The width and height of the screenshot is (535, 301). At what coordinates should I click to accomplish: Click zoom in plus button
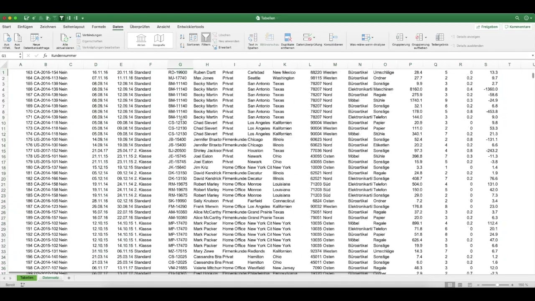click(512, 285)
